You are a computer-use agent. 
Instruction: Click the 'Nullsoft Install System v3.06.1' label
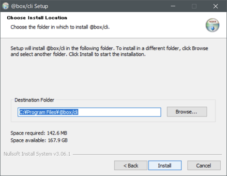tap(37, 154)
